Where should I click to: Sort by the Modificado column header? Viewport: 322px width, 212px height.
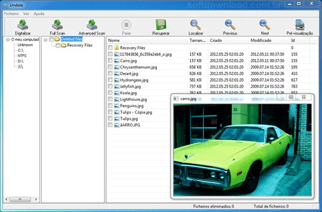(x=269, y=40)
